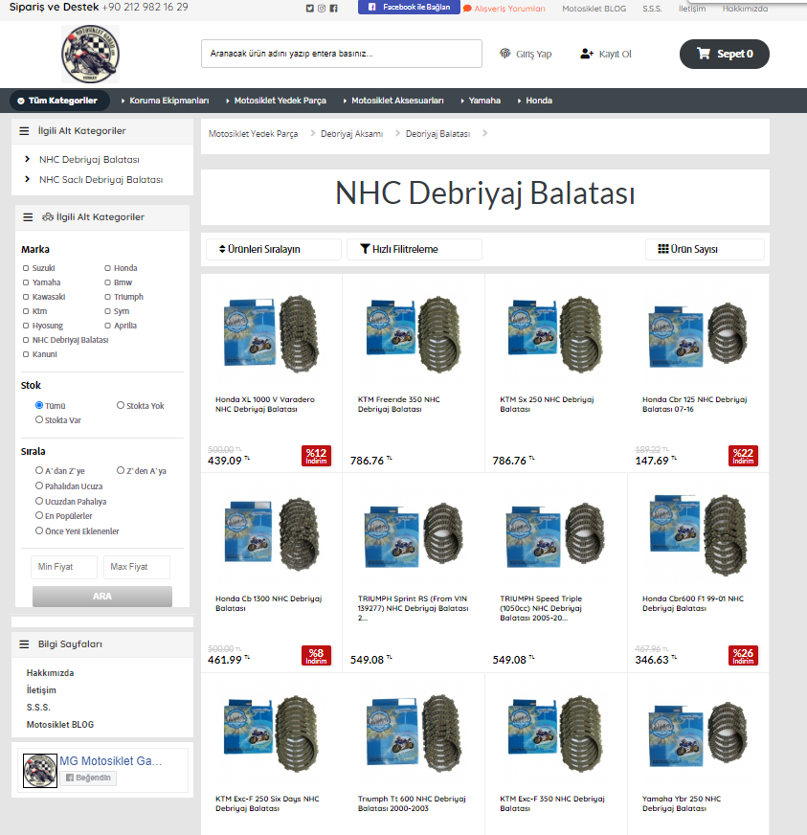Open the Sepet shopping cart
The image size is (807, 835).
click(x=724, y=54)
